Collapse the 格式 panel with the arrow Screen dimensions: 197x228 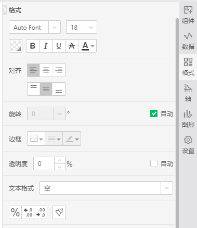point(5,10)
